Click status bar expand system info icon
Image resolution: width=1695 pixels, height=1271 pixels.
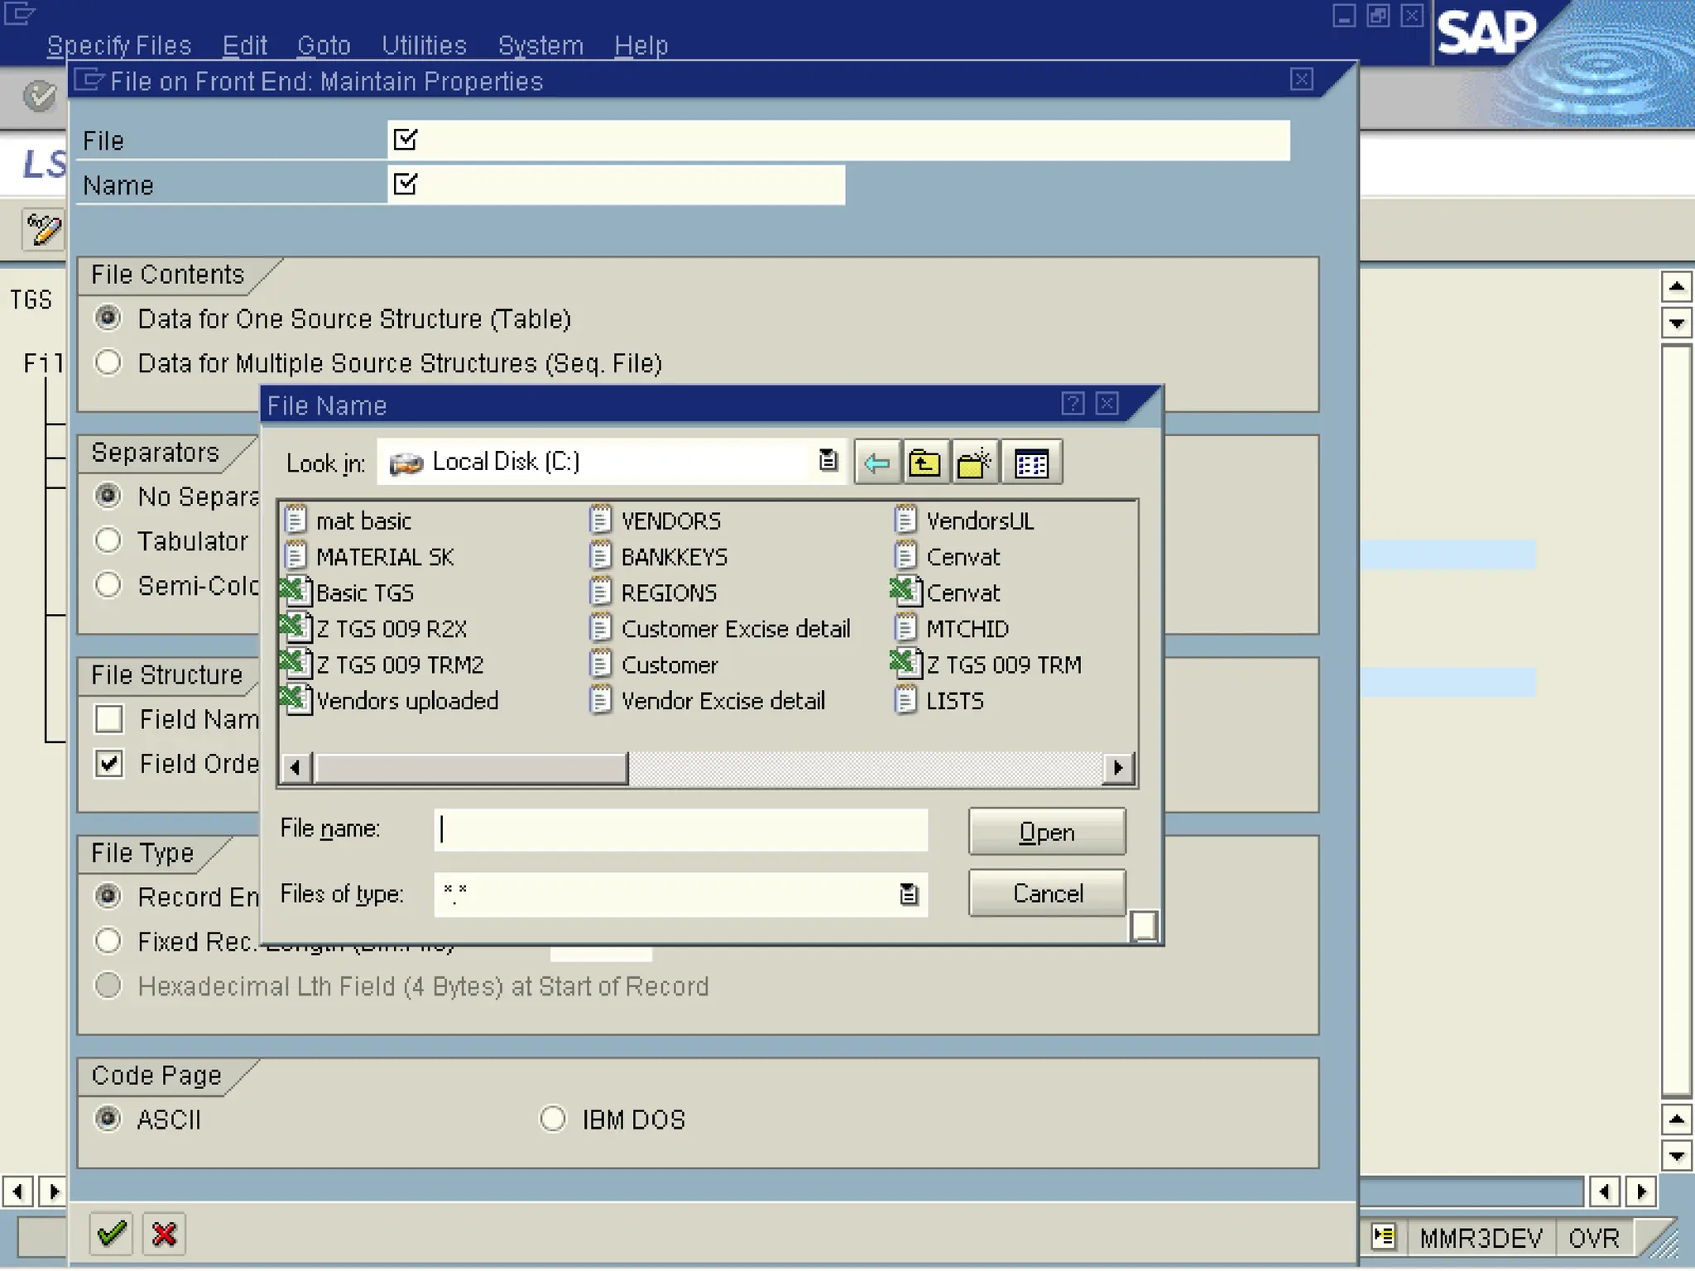coord(1383,1237)
